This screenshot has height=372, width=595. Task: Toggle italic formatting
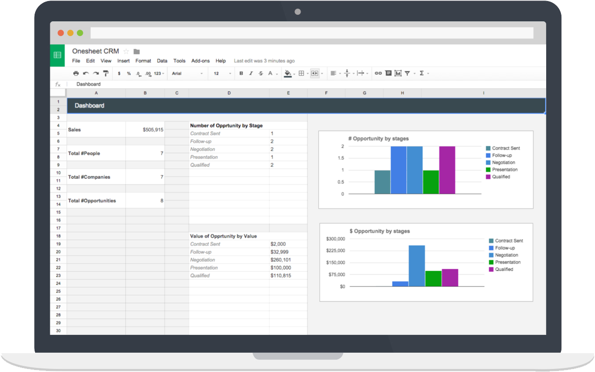pyautogui.click(x=251, y=73)
